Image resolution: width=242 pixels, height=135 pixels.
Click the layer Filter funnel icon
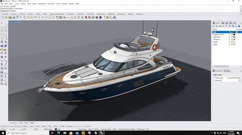click(x=230, y=26)
